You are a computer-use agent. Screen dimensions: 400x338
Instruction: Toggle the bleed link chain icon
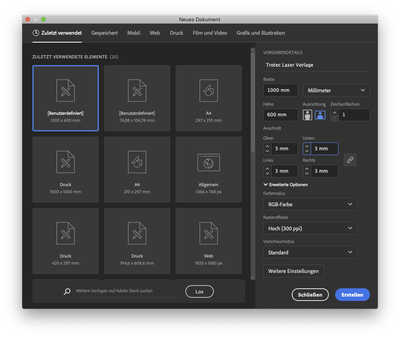350,160
